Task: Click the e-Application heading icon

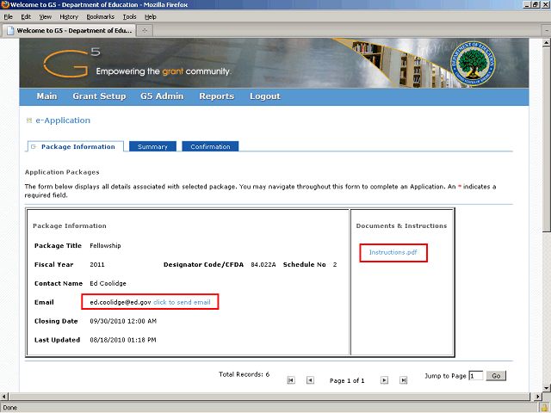Action: 29,120
